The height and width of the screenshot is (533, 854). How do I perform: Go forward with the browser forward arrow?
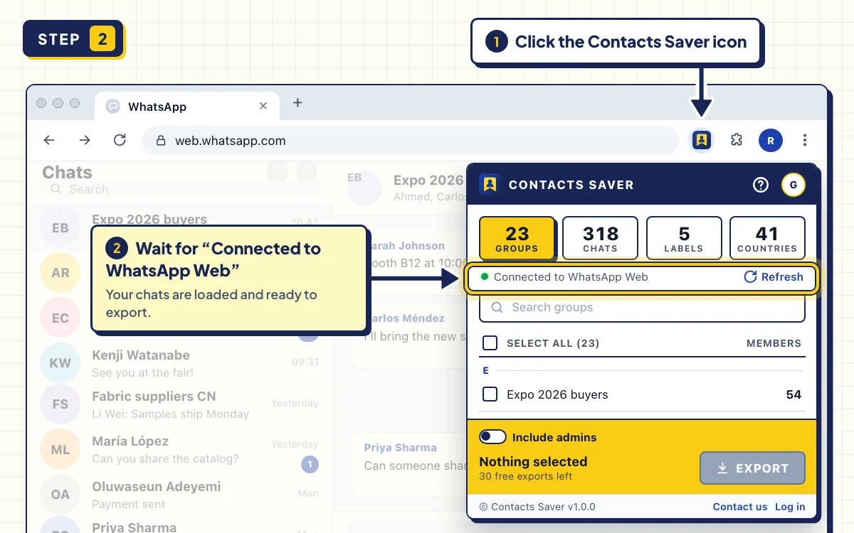coord(85,140)
